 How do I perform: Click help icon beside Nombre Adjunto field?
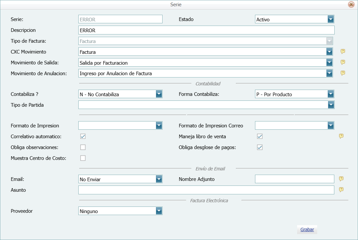tap(341, 179)
